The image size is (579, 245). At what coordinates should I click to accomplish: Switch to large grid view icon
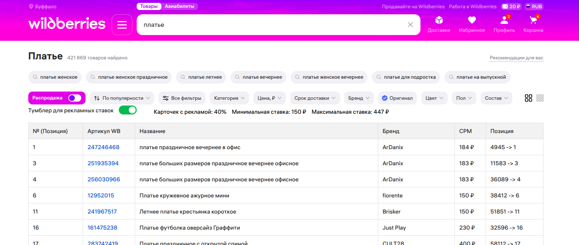coord(528,98)
